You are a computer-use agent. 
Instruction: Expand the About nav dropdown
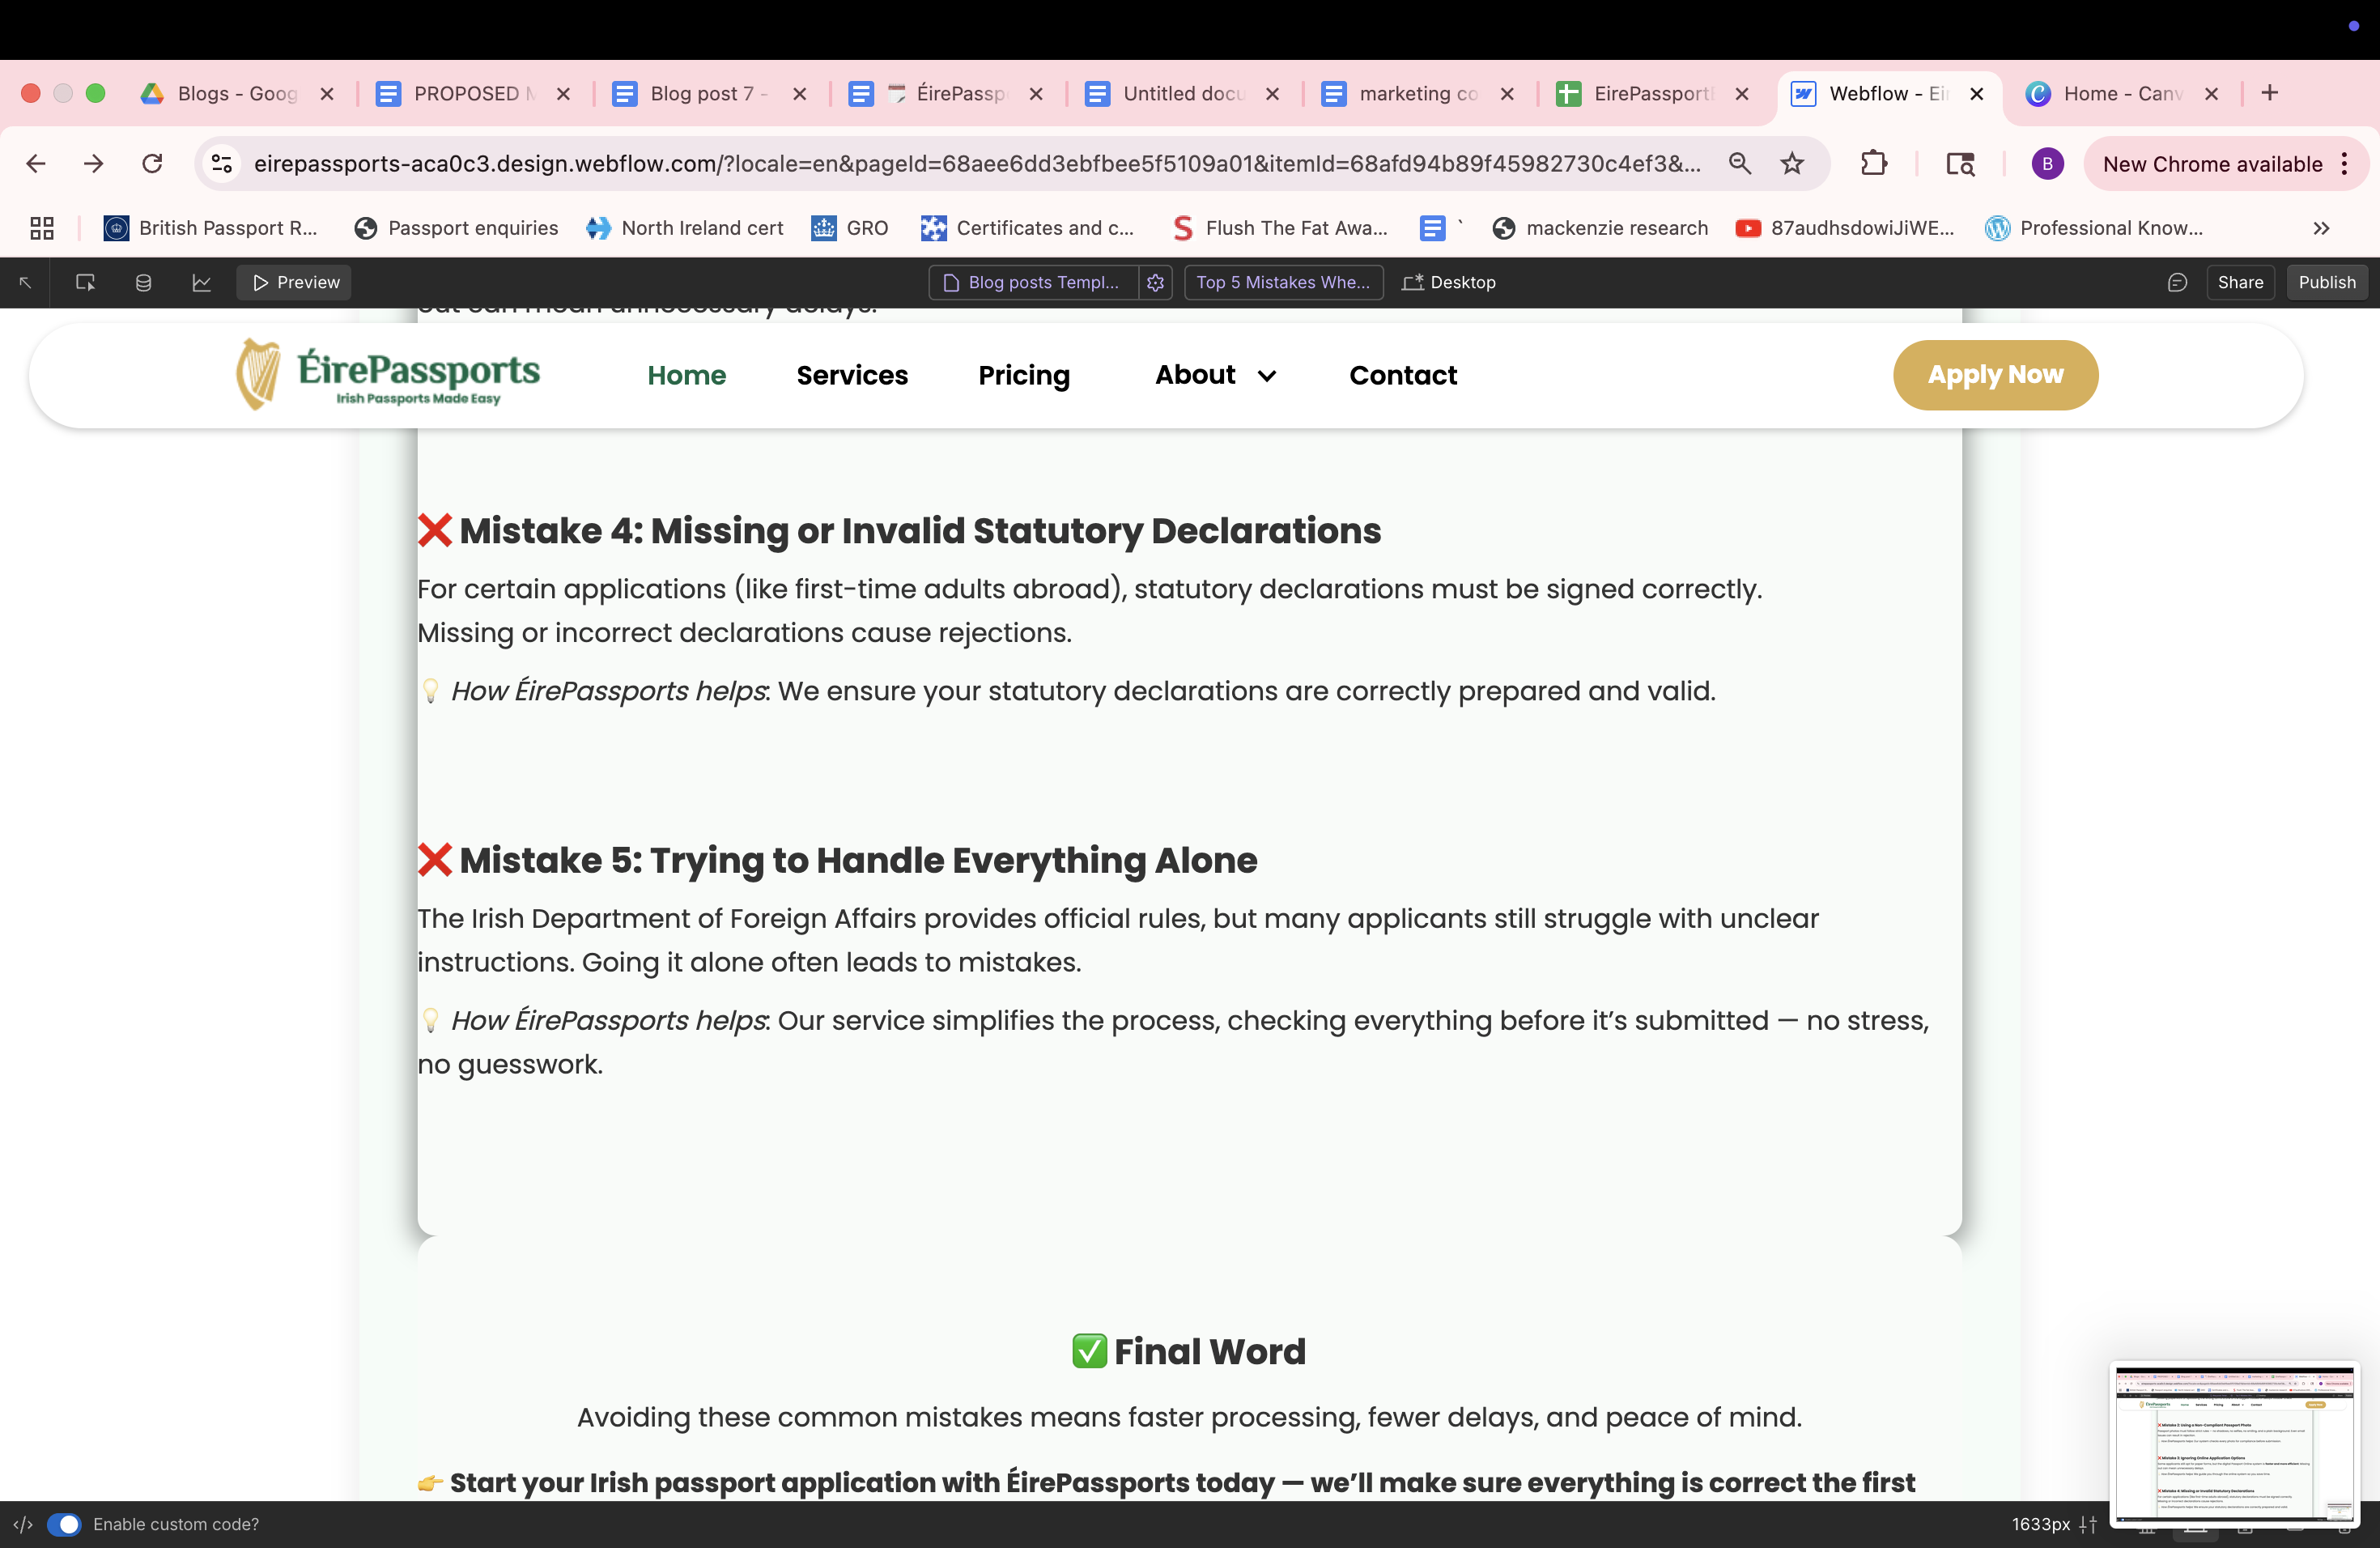(1216, 375)
